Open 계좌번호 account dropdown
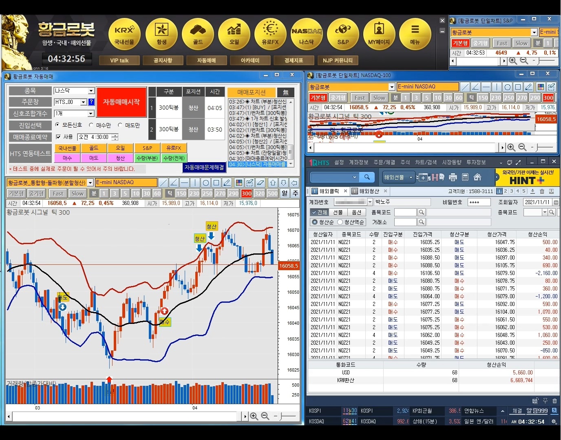Viewport: 561px width, 440px height. [x=370, y=202]
